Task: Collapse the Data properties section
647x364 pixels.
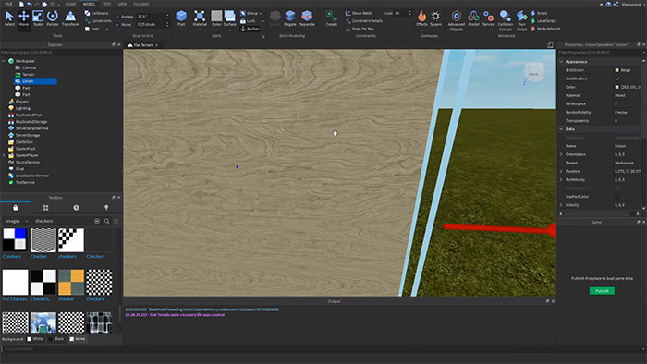Action: coord(561,129)
